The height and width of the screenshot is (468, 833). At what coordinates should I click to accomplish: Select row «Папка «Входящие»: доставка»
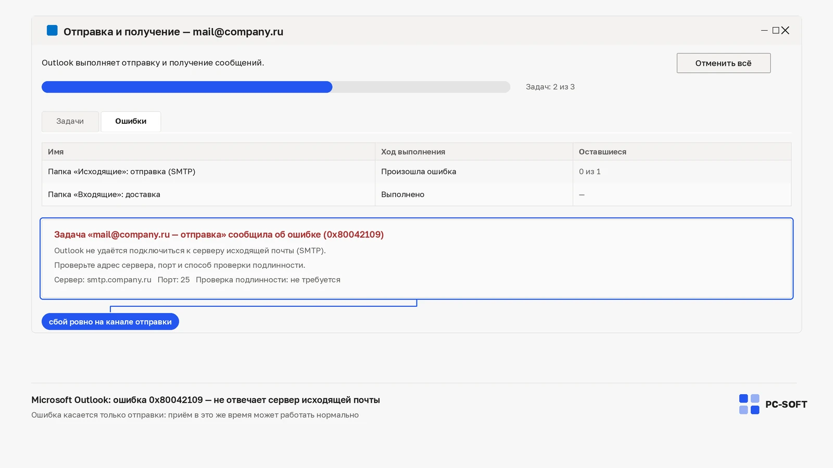(x=416, y=194)
